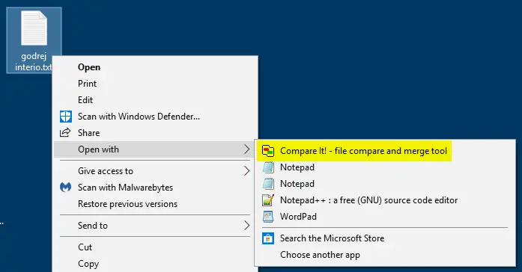
Task: Select Give access to entry
Action: (155, 171)
